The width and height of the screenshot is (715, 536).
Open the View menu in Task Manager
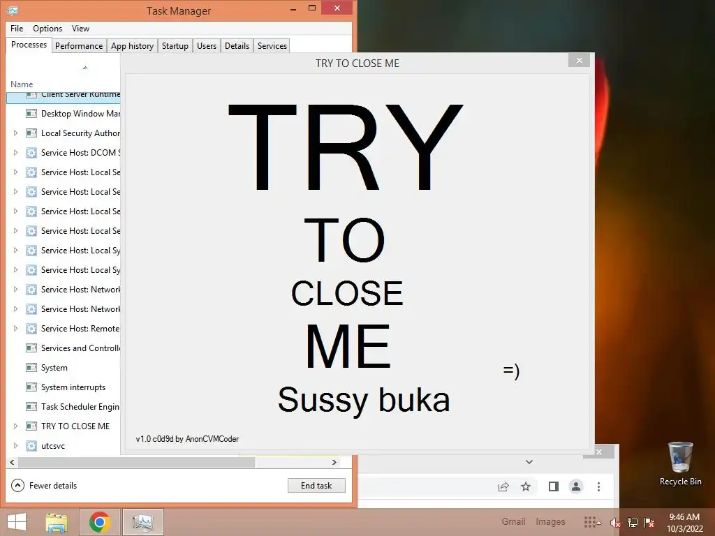81,28
